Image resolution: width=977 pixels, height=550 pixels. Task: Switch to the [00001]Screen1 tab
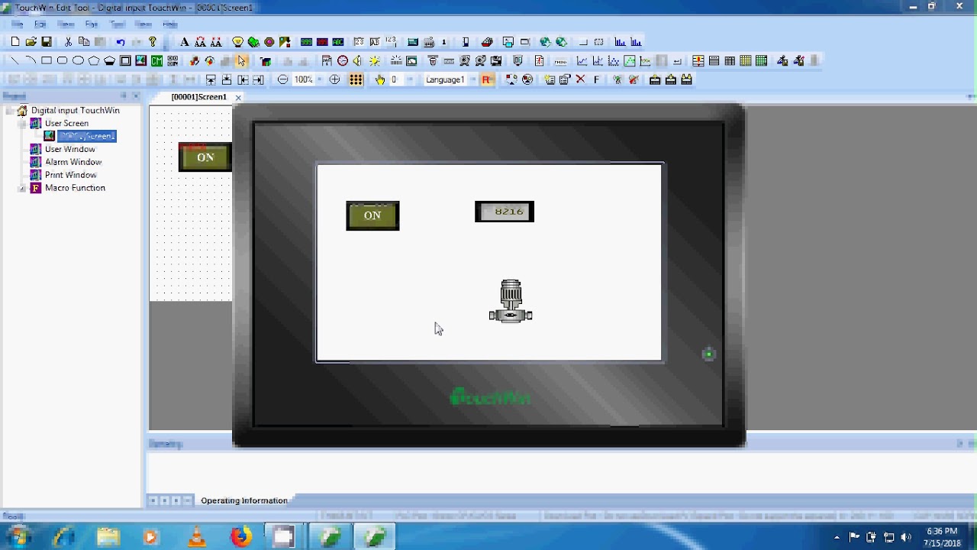pos(198,97)
